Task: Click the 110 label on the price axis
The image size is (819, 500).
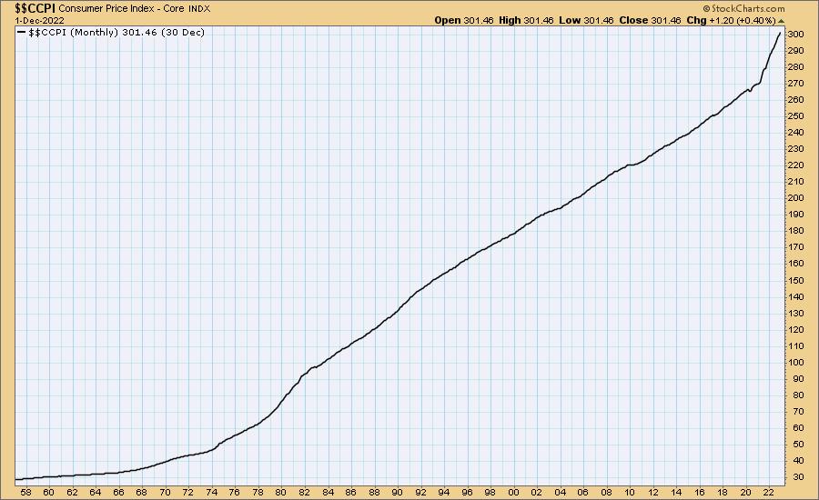Action: click(x=796, y=345)
